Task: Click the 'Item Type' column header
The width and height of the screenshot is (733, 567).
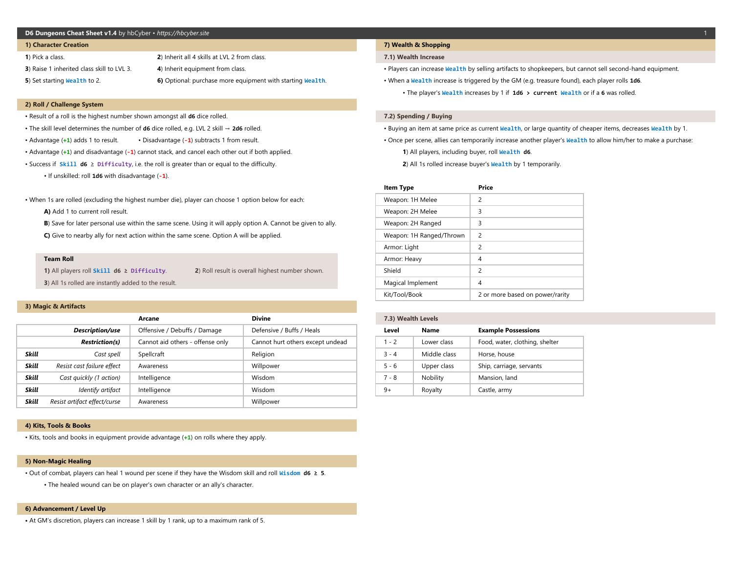Action: click(x=399, y=188)
